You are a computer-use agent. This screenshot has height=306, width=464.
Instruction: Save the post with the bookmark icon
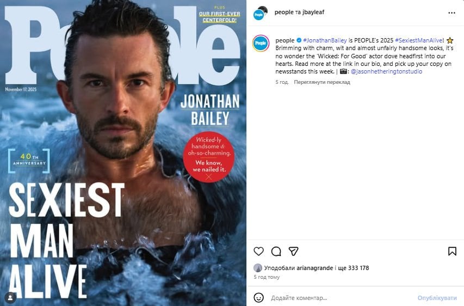452,251
